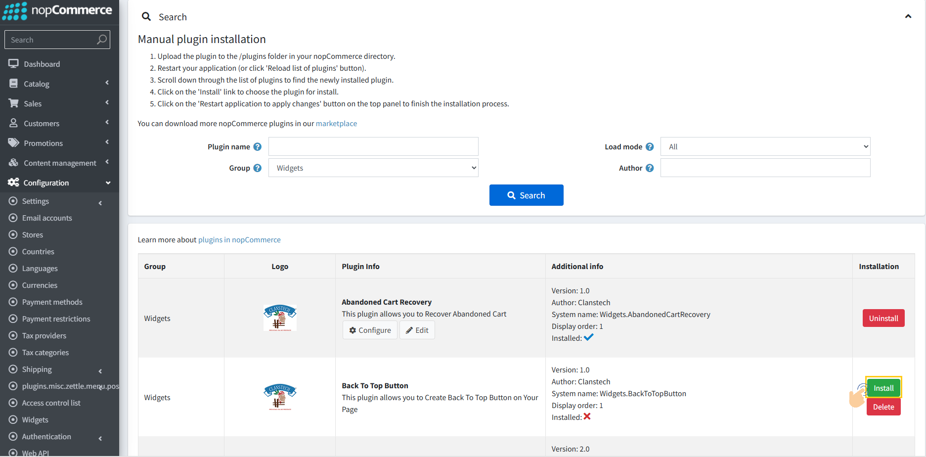Open the Load mode dropdown
The image size is (926, 457).
(x=765, y=147)
